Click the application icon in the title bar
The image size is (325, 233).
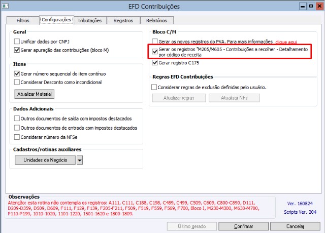pos(5,6)
